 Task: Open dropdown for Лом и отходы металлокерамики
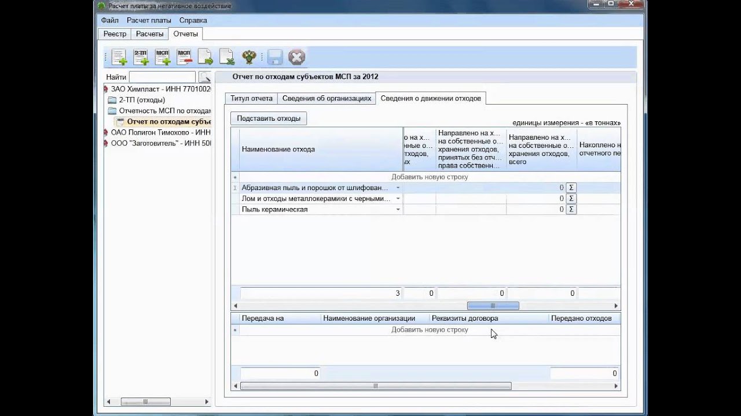tap(398, 199)
